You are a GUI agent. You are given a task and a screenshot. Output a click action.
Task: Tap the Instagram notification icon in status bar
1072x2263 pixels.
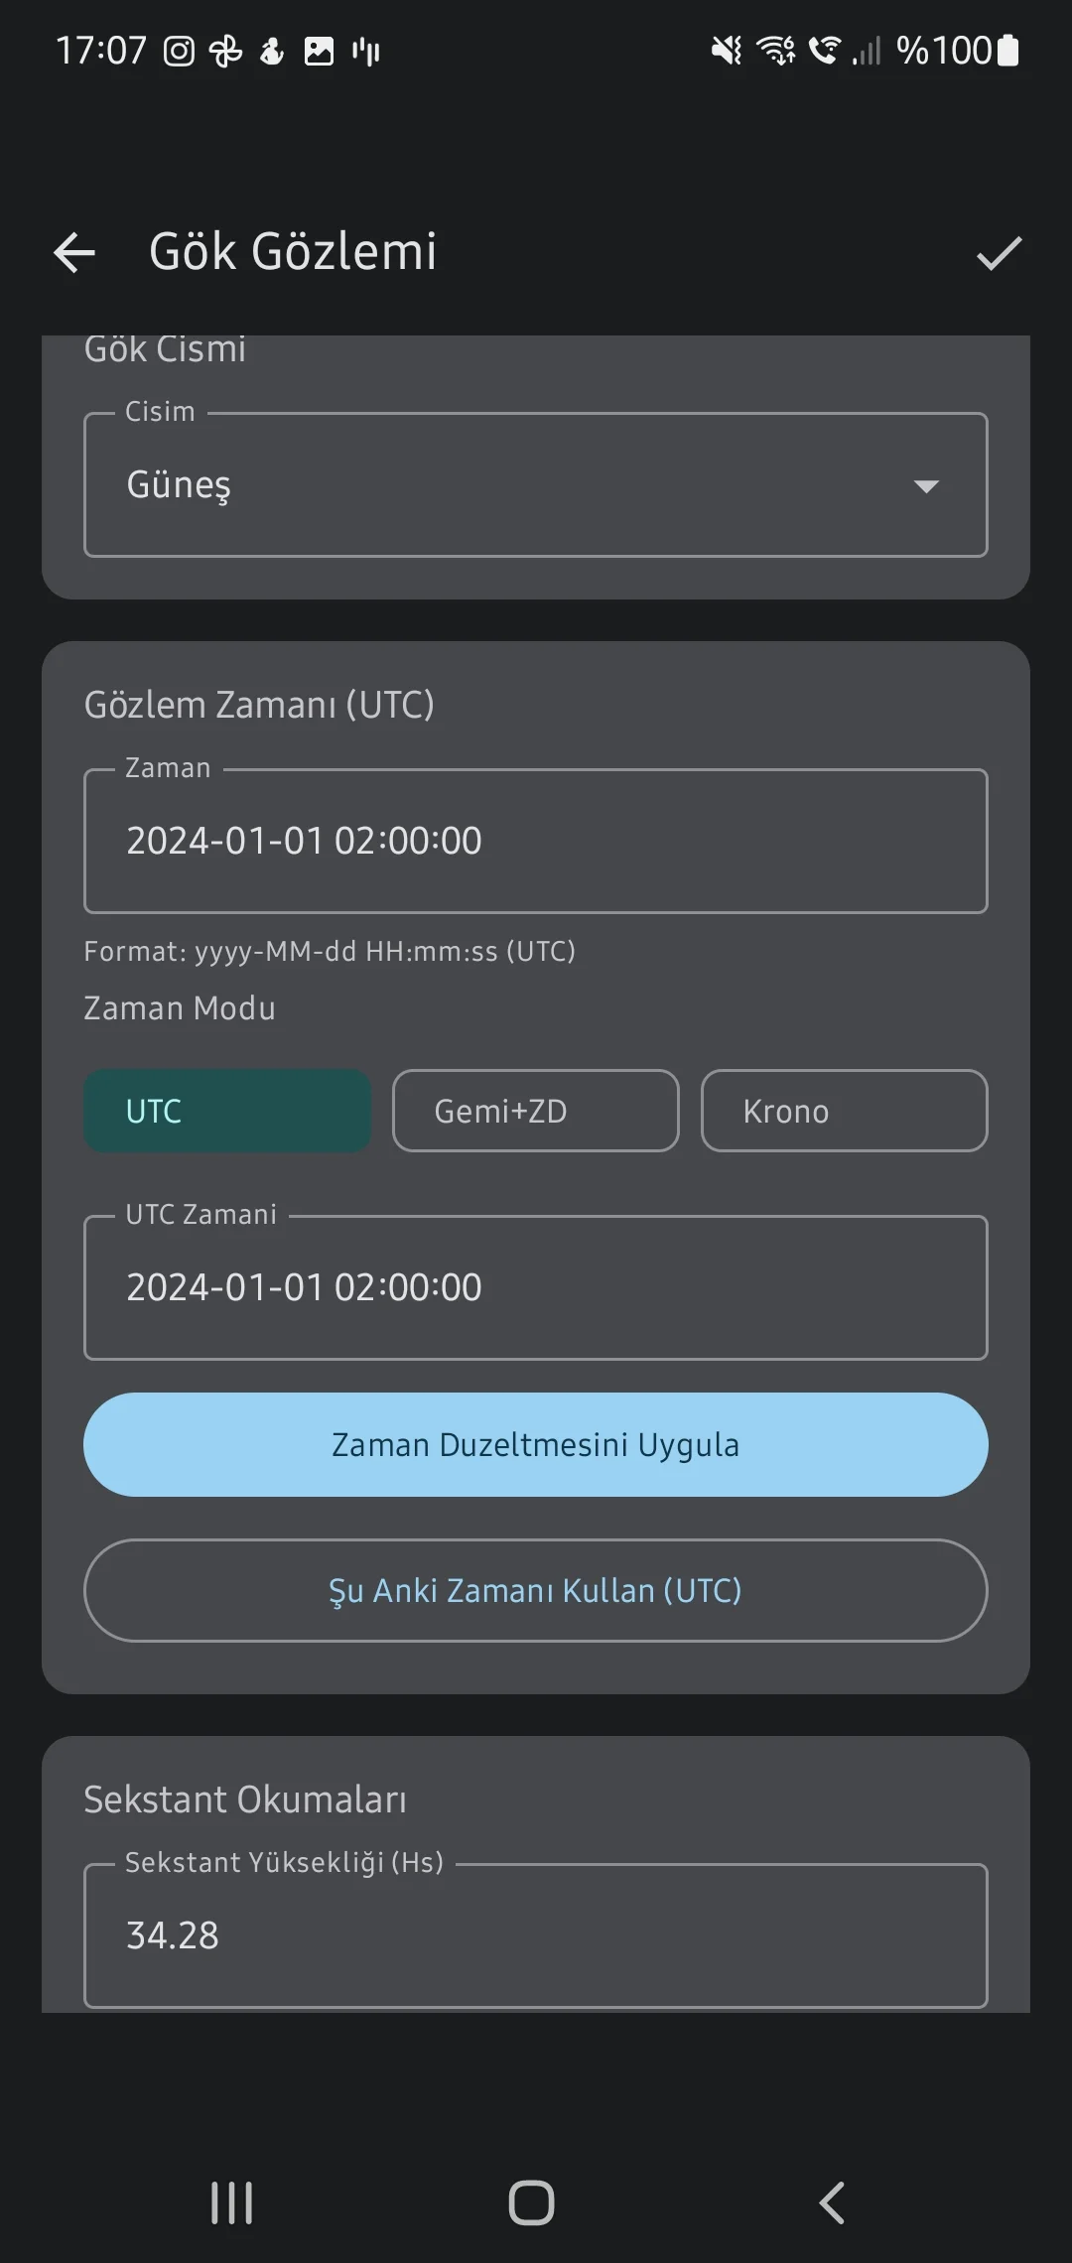tap(180, 50)
